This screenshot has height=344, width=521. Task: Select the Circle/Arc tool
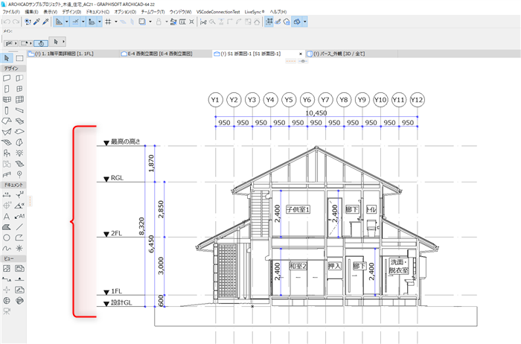pyautogui.click(x=6, y=238)
